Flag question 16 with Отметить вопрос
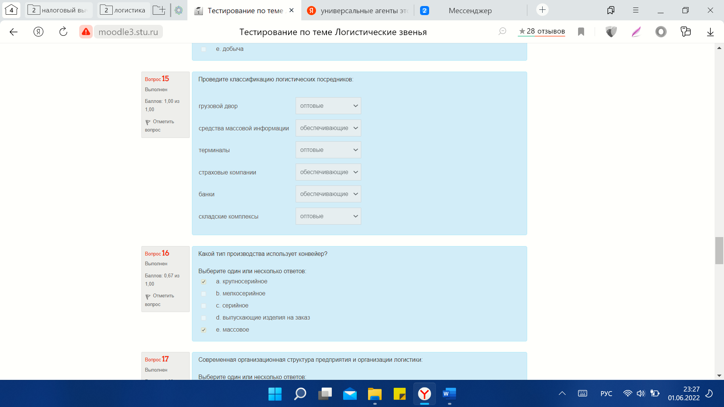Viewport: 724px width, 407px height. (160, 300)
